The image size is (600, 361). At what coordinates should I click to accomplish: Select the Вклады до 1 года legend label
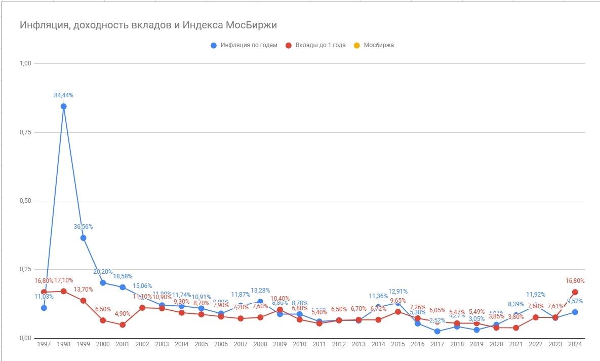[321, 45]
